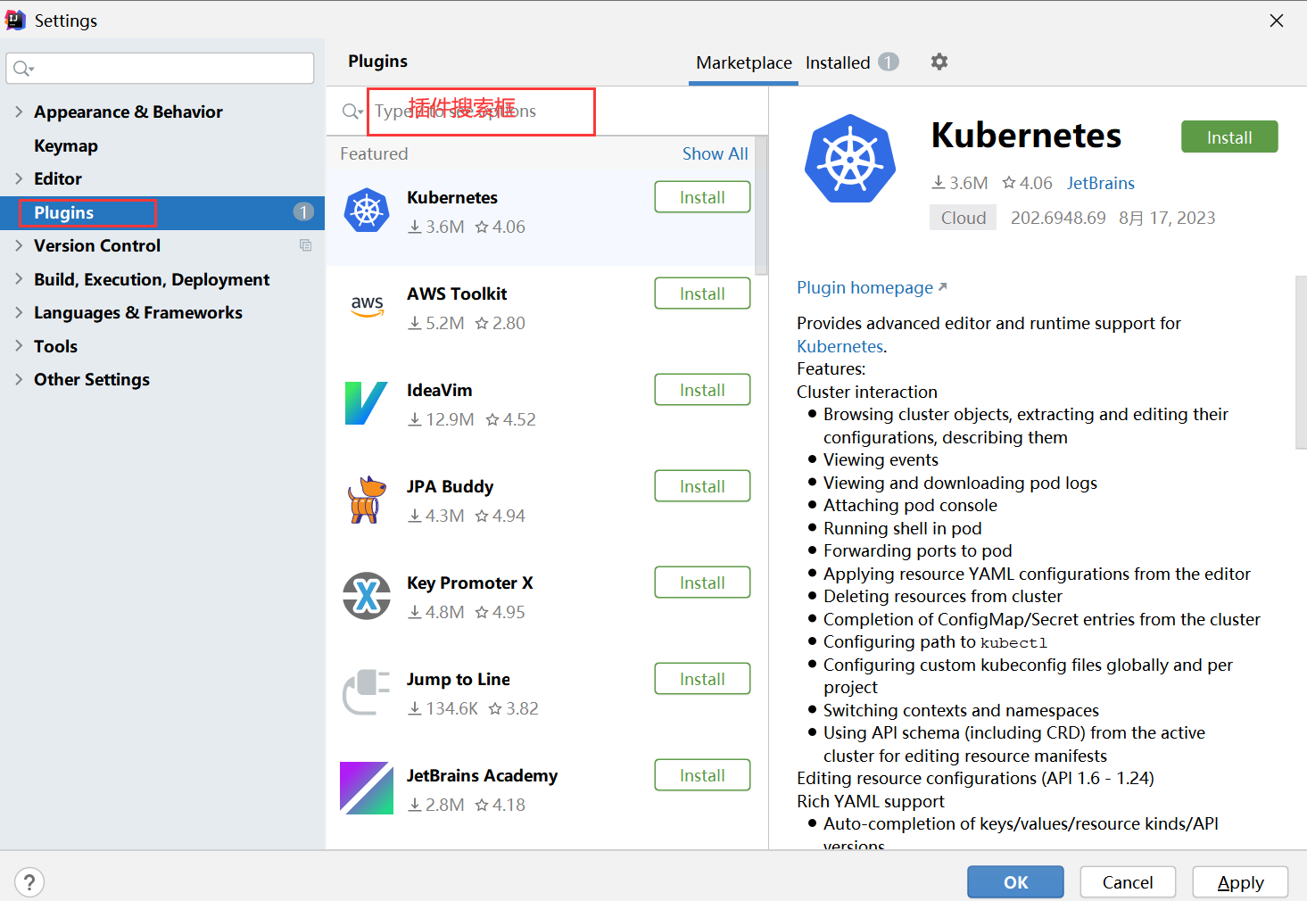Select the AWS Toolkit plugin title
Image resolution: width=1307 pixels, height=901 pixels.
(x=457, y=293)
